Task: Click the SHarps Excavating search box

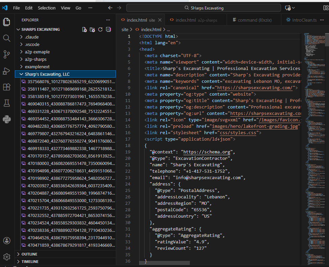Action: tap(203, 7)
